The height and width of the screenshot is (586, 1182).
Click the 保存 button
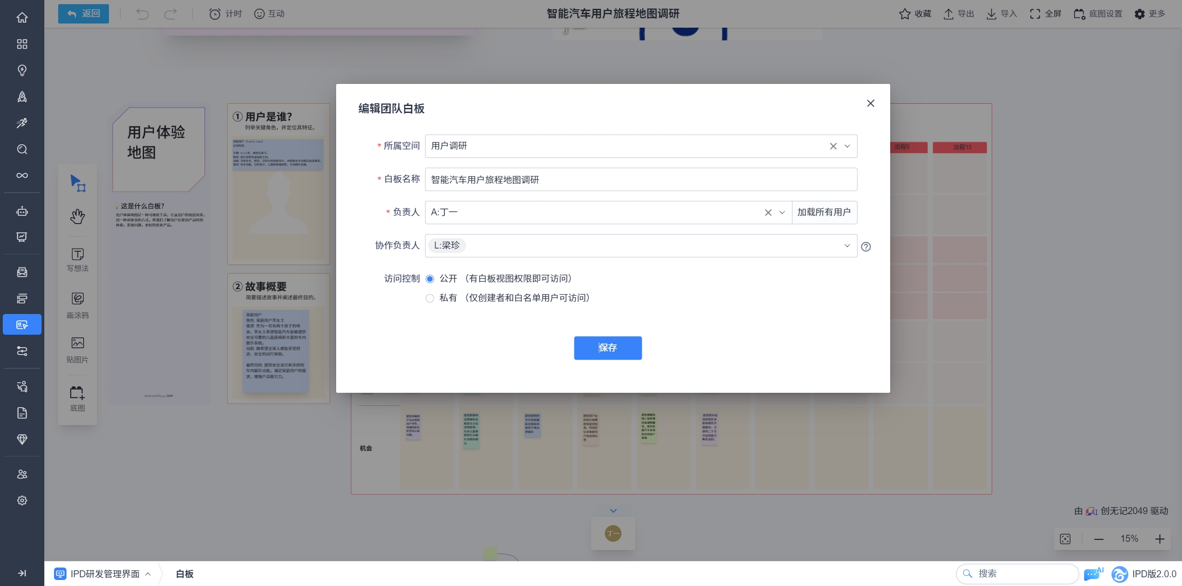pos(608,348)
